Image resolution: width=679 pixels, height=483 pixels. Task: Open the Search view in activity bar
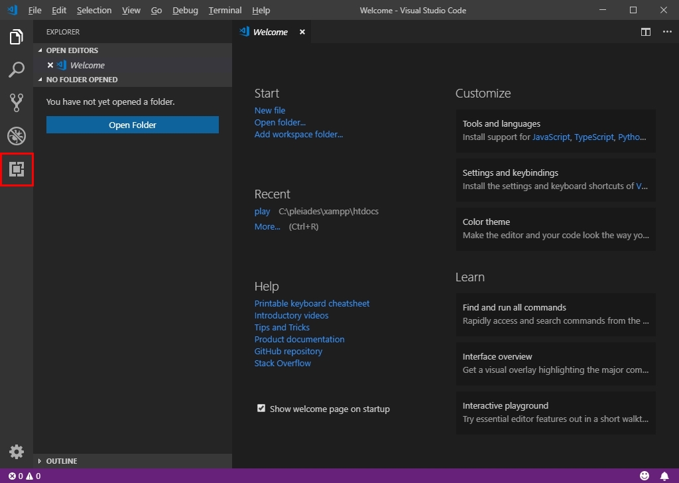tap(17, 70)
